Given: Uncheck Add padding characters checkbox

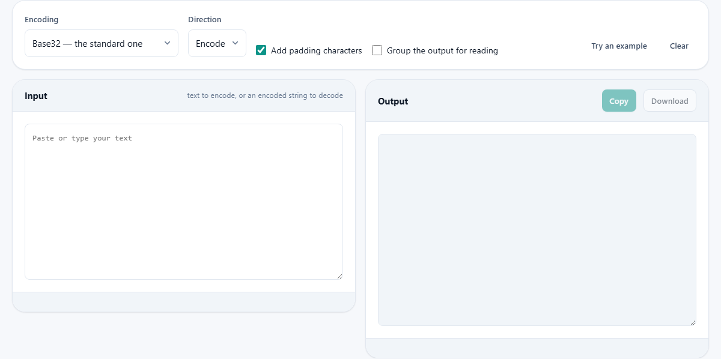Looking at the screenshot, I should (x=261, y=50).
